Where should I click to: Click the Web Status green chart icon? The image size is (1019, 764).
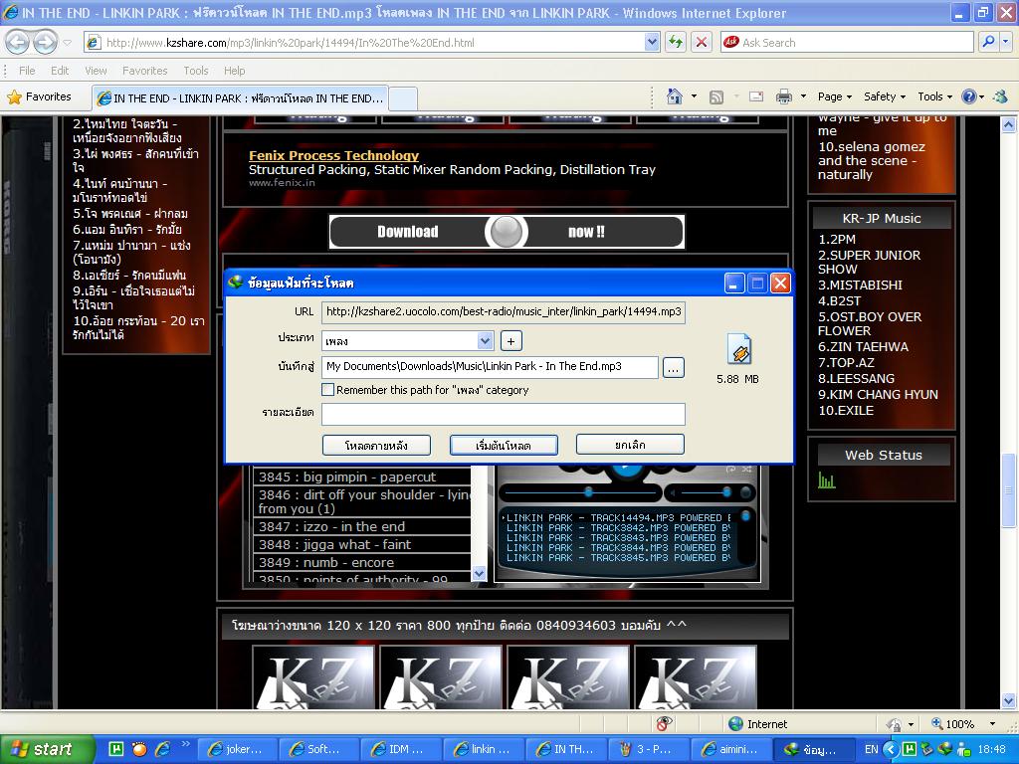(x=826, y=480)
